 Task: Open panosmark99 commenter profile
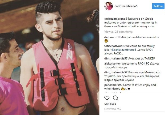point(113,85)
